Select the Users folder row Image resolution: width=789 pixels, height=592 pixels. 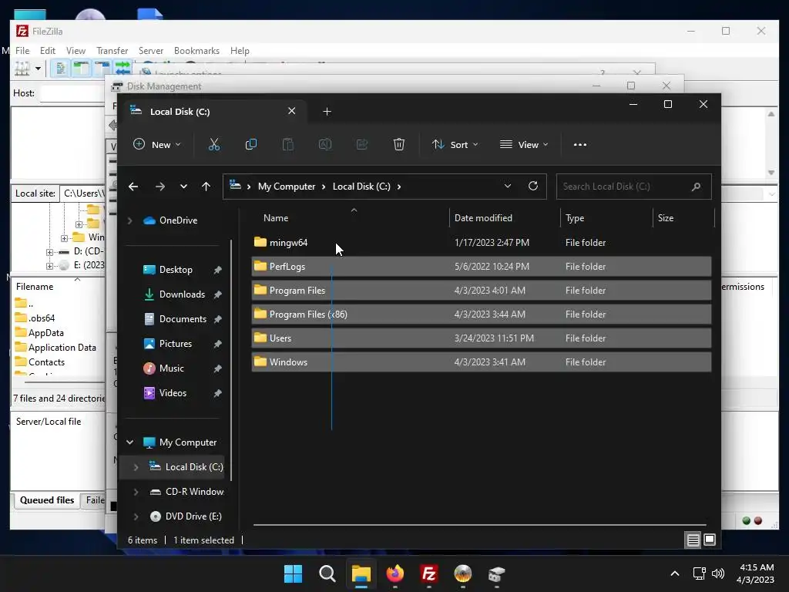tap(482, 338)
